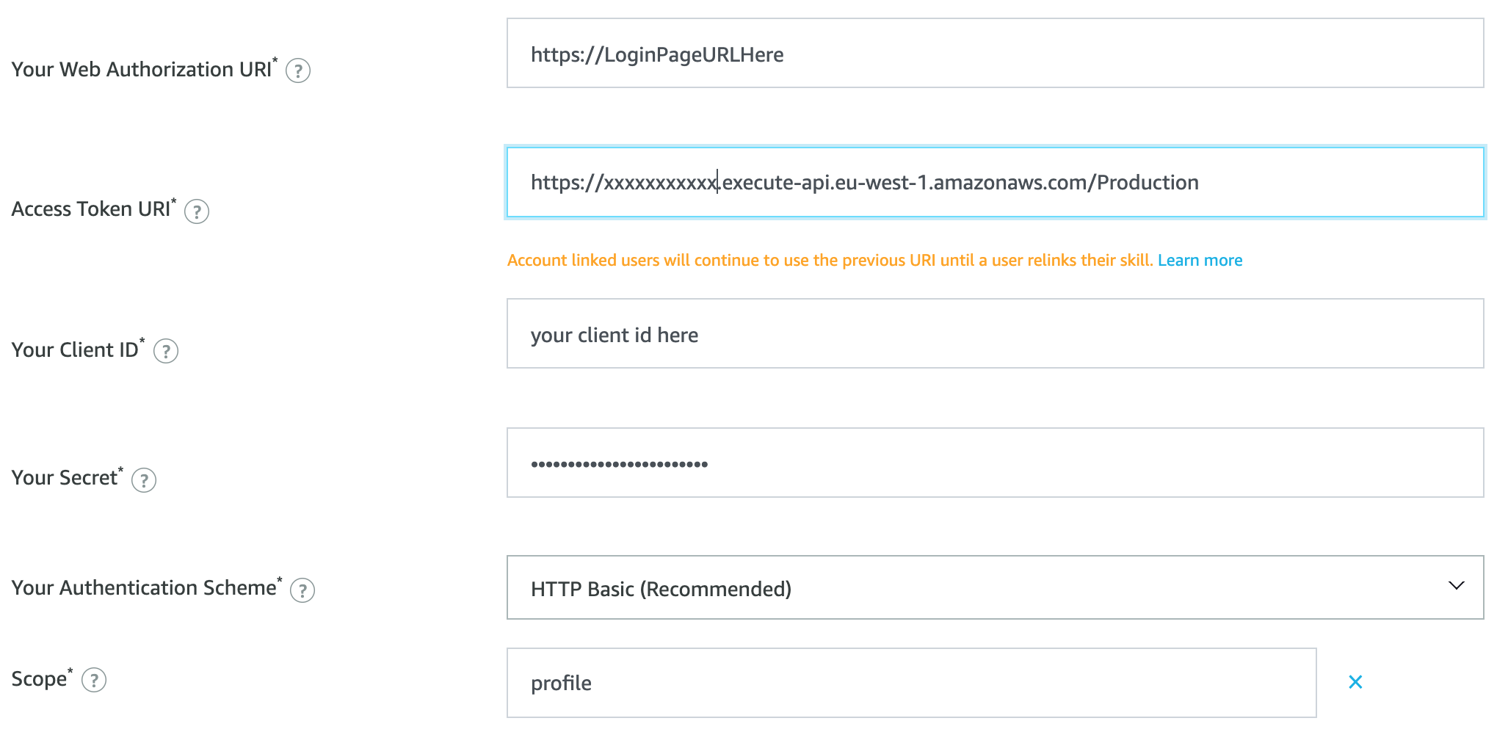
Task: Expand Your Authentication Scheme selection list
Action: [995, 587]
